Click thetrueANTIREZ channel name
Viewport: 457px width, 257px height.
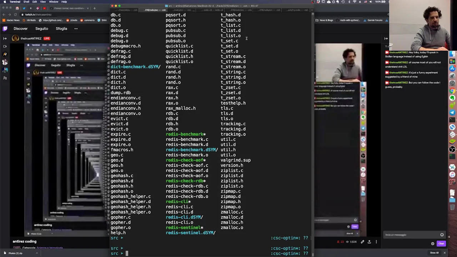[31, 38]
